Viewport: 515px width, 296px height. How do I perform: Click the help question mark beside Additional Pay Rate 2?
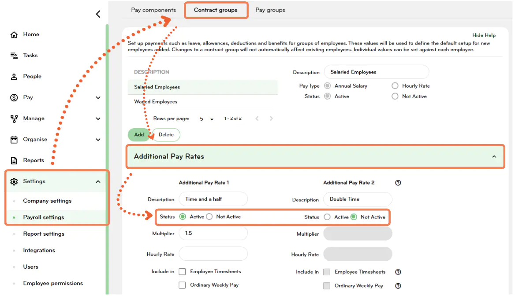[398, 182]
